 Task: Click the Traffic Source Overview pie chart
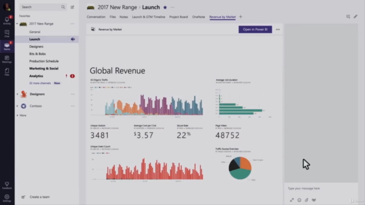click(240, 167)
